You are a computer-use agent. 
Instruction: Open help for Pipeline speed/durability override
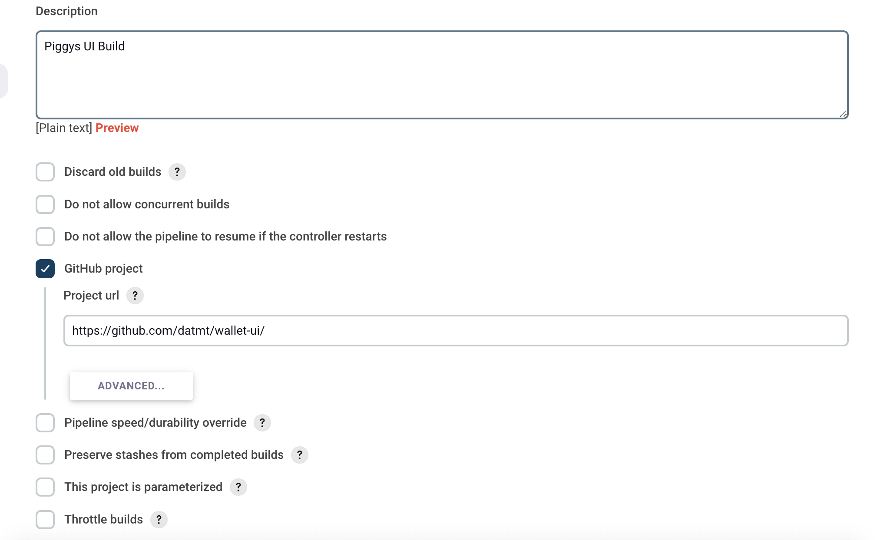click(x=262, y=423)
